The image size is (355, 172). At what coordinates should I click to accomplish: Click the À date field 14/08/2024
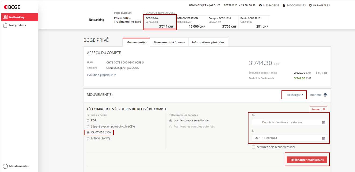[290, 138]
